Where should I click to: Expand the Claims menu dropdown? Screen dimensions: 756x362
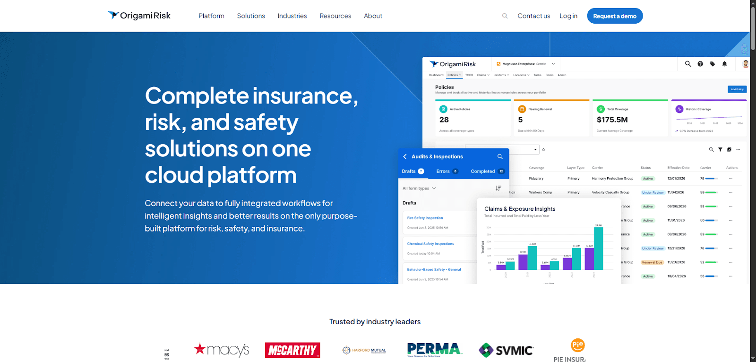[483, 75]
